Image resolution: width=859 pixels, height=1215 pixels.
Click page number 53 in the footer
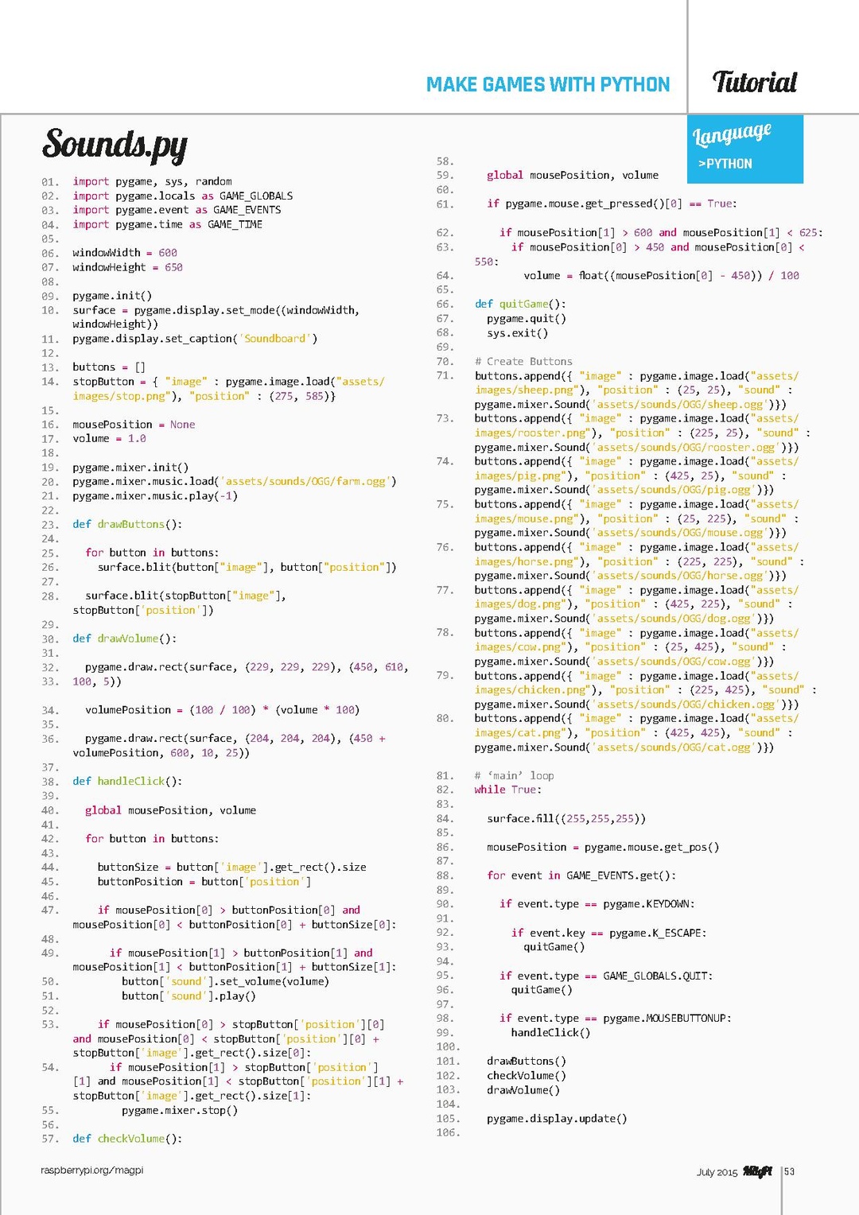[789, 1171]
